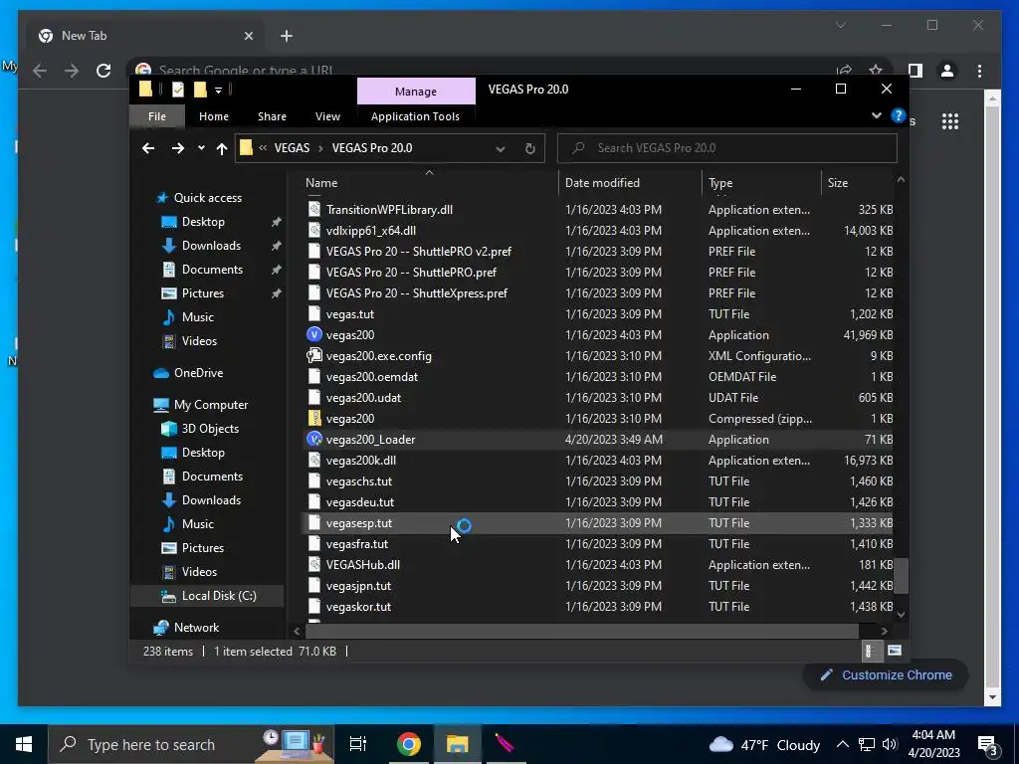Click the Windows taskbar search box

(x=191, y=744)
